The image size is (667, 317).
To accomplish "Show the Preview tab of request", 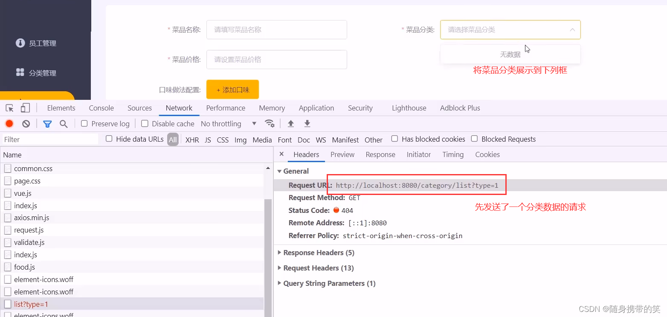I will [342, 154].
